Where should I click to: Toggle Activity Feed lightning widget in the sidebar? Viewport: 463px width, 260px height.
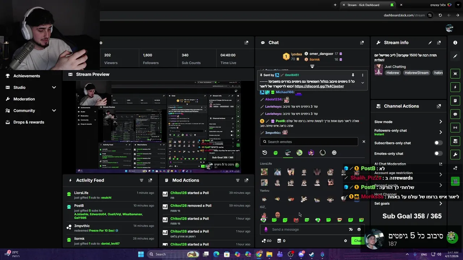(x=455, y=87)
